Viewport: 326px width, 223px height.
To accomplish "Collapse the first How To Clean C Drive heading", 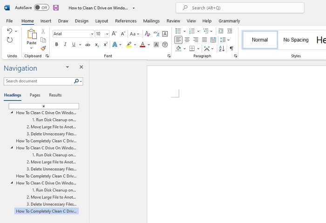I will tap(12, 113).
